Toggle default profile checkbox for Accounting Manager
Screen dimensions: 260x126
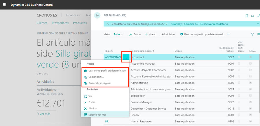pos(239,63)
